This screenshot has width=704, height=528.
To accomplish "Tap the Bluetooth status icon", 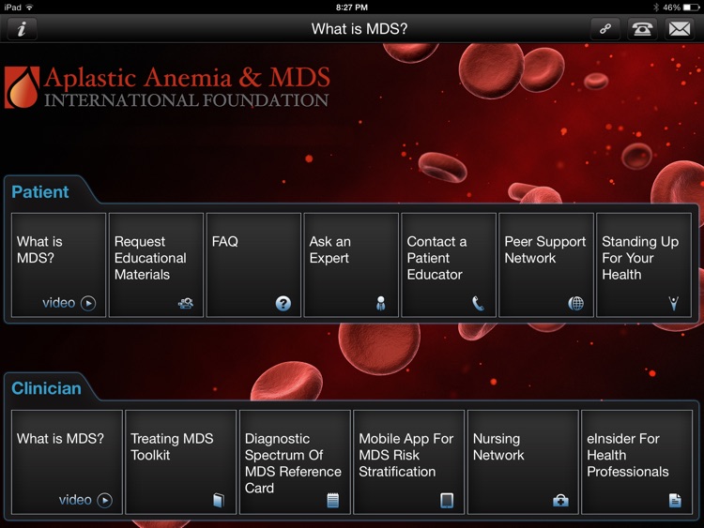I will 656,8.
